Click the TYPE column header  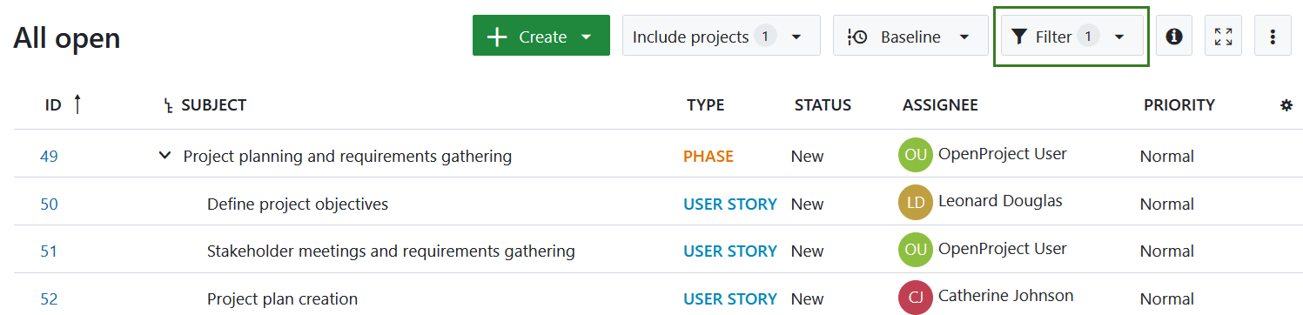coord(705,104)
